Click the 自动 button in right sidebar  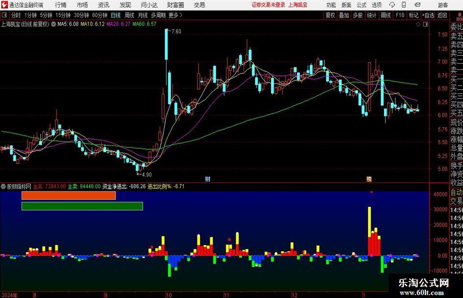coord(457,192)
